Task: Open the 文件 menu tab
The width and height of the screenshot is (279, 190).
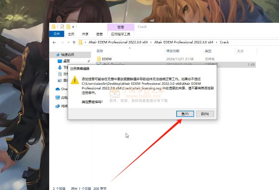Action: coord(56,34)
